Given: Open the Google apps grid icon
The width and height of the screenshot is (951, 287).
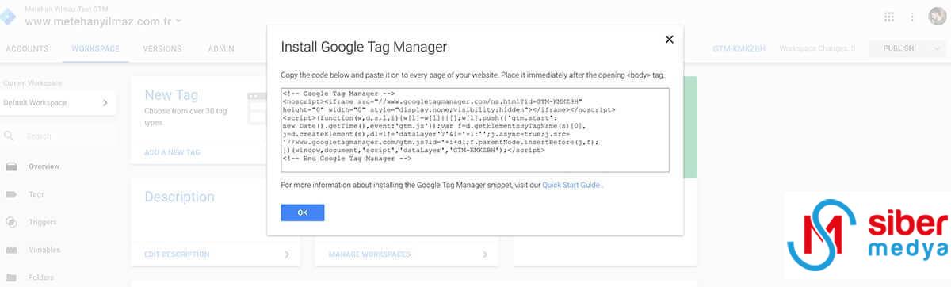Looking at the screenshot, I should pos(889,17).
